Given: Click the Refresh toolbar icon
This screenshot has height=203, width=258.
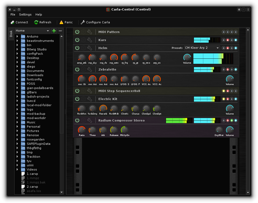Looking at the screenshot, I should click(36, 22).
